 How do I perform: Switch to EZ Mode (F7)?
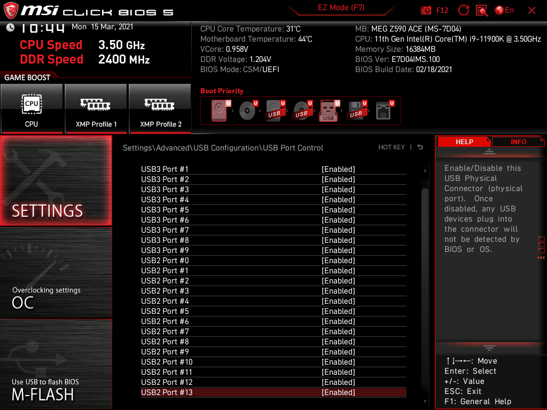[x=341, y=7]
